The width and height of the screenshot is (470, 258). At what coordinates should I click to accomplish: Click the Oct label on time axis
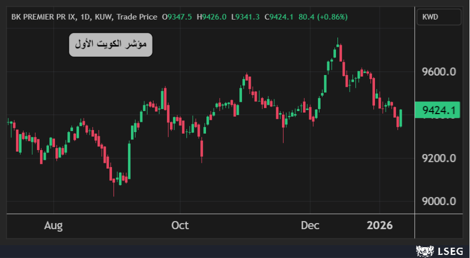(x=180, y=225)
